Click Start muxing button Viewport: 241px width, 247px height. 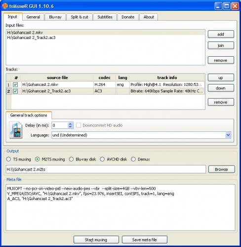[96, 240]
